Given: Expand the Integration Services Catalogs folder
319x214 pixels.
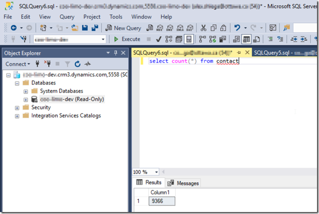Looking at the screenshot, I should pos(17,116).
